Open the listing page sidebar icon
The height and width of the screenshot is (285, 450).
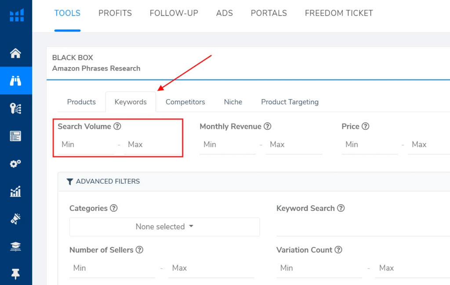15,136
